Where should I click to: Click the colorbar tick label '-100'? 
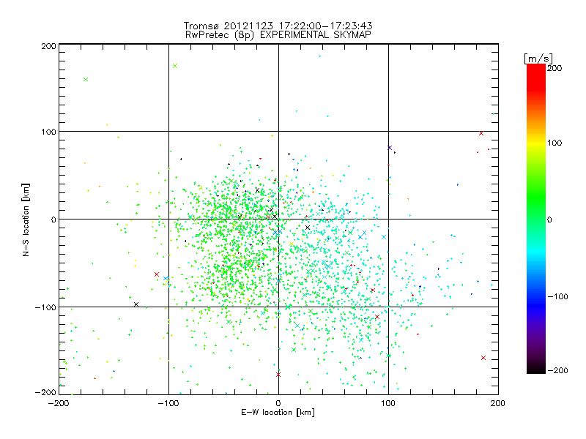pyautogui.click(x=557, y=297)
